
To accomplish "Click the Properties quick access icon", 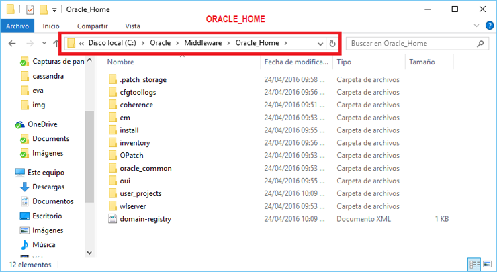I will click(x=30, y=9).
